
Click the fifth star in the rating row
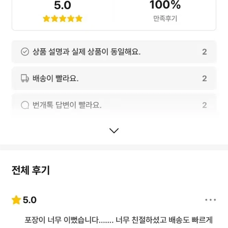(79, 19)
